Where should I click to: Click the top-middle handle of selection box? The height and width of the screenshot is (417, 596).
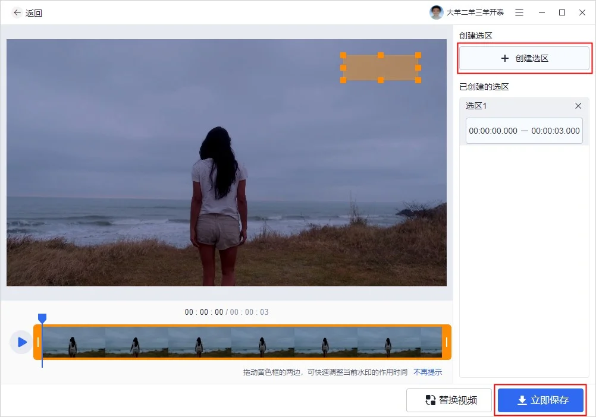(381, 55)
